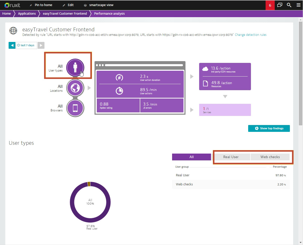Open the hamburger menu icon

pos(298,5)
